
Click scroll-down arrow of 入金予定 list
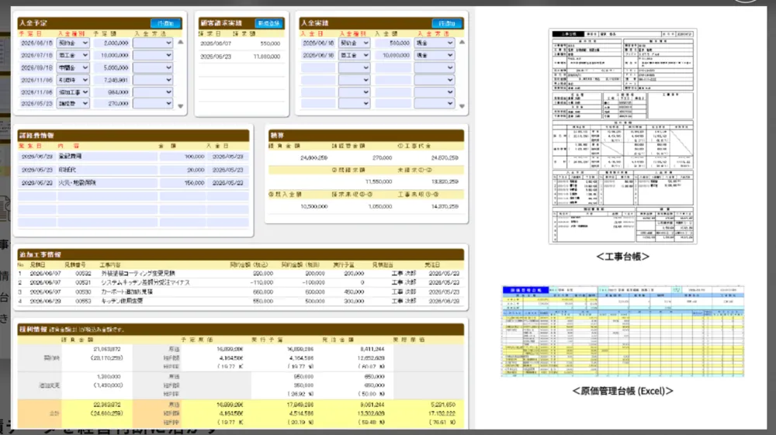pyautogui.click(x=181, y=105)
